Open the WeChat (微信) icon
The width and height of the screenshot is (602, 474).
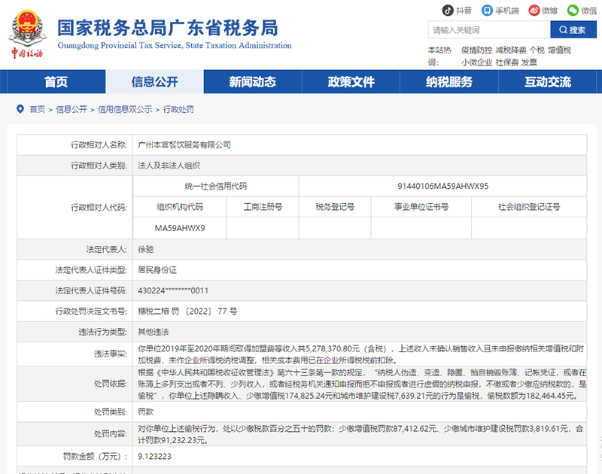click(573, 11)
